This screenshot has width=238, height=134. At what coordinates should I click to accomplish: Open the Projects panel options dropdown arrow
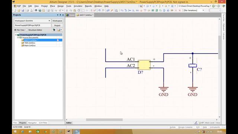[x=58, y=15]
